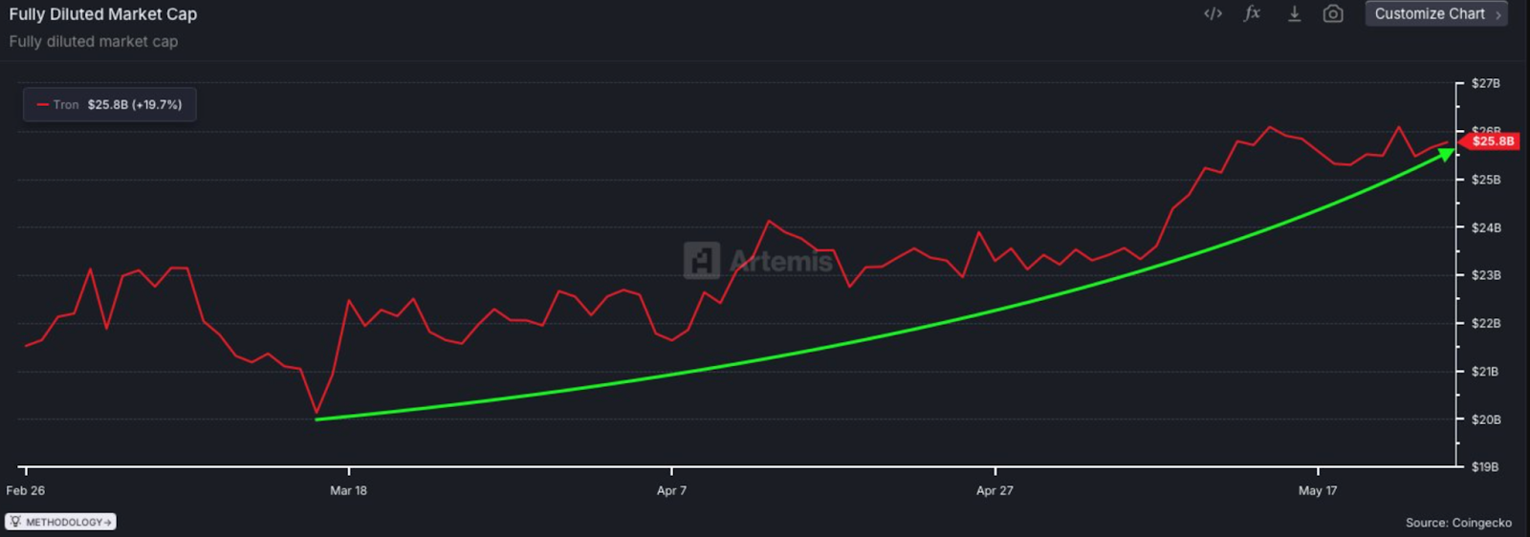Click the 'Source: Coingecko' attribution text
Viewport: 1530px width, 537px height.
point(1458,523)
